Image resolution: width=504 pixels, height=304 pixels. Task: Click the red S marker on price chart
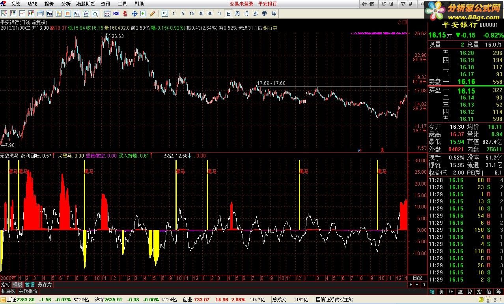[382, 150]
